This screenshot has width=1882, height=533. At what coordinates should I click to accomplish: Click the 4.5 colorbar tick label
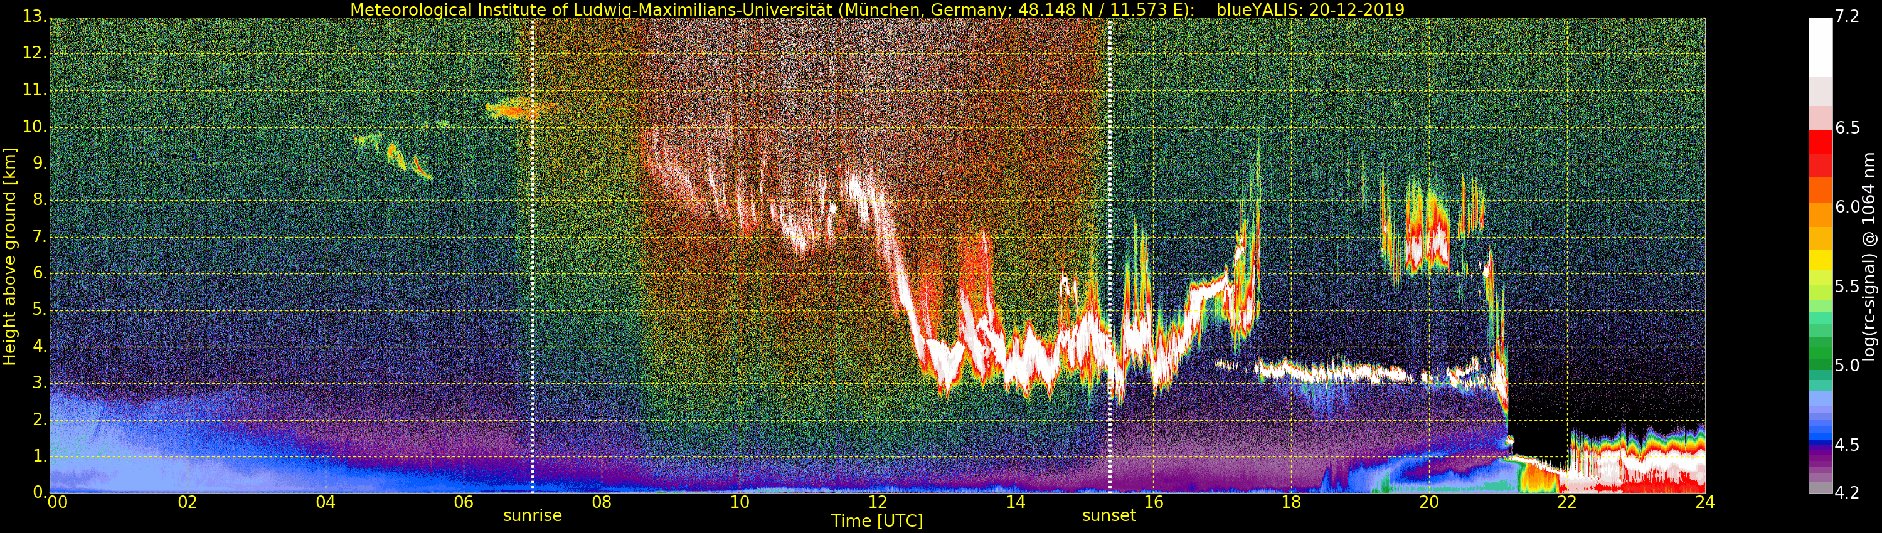click(x=1847, y=445)
